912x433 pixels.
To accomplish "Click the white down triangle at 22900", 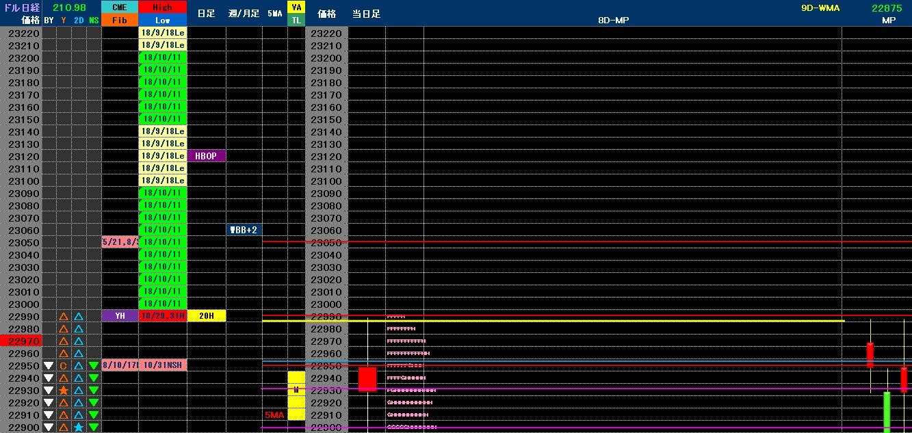I will [49, 428].
